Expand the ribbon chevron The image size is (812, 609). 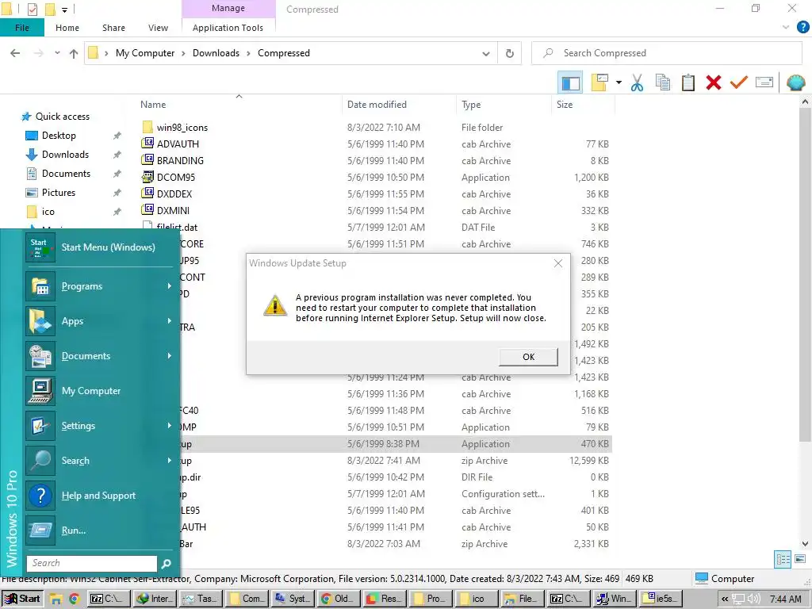click(786, 27)
